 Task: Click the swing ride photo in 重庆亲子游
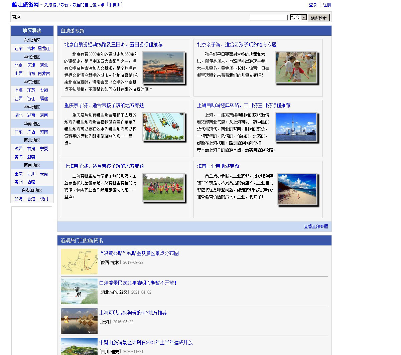(163, 127)
